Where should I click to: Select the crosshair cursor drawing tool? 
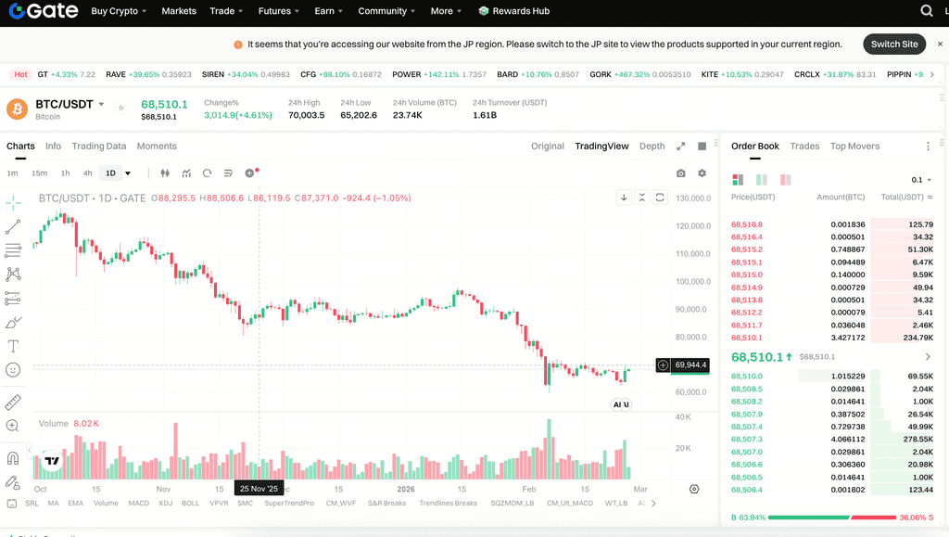pyautogui.click(x=13, y=203)
